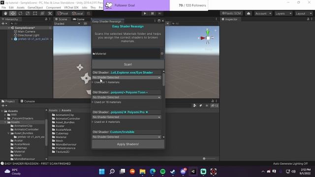Open the VRChat SDK menu

[x=71, y=7]
